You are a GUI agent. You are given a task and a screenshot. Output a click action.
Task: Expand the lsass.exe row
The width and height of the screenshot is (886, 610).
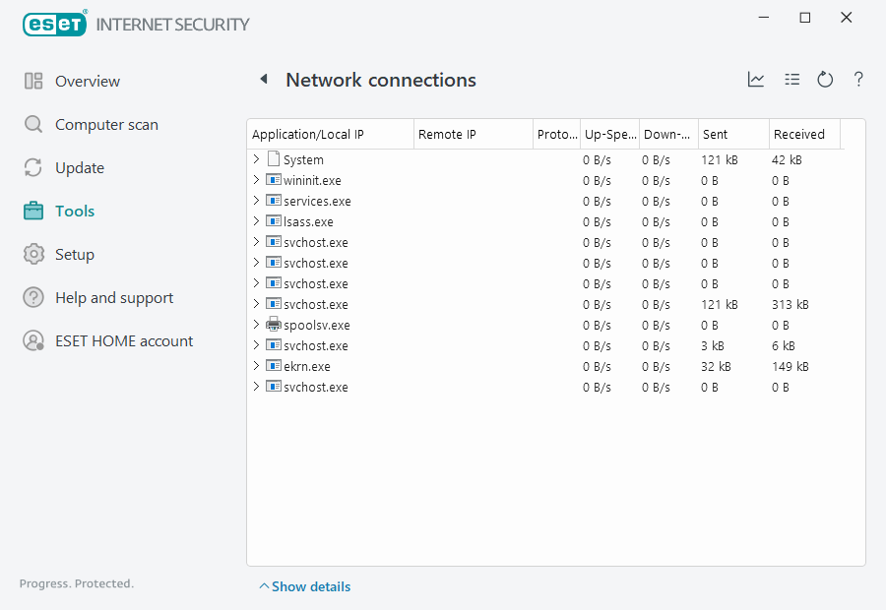click(256, 221)
